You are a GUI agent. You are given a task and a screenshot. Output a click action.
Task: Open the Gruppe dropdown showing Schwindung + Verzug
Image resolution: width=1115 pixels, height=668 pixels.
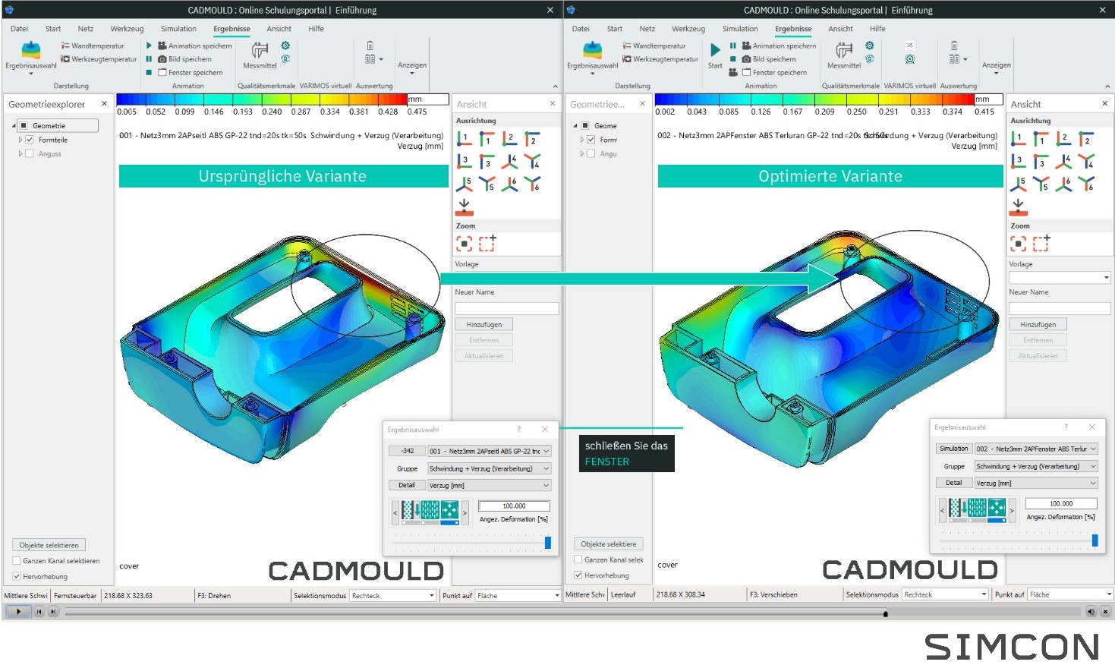point(488,468)
